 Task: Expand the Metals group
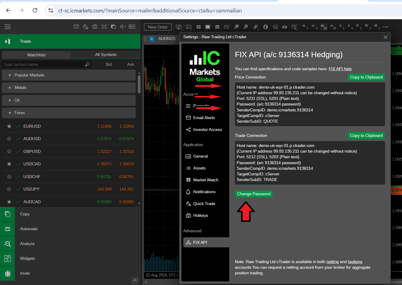pyautogui.click(x=69, y=88)
